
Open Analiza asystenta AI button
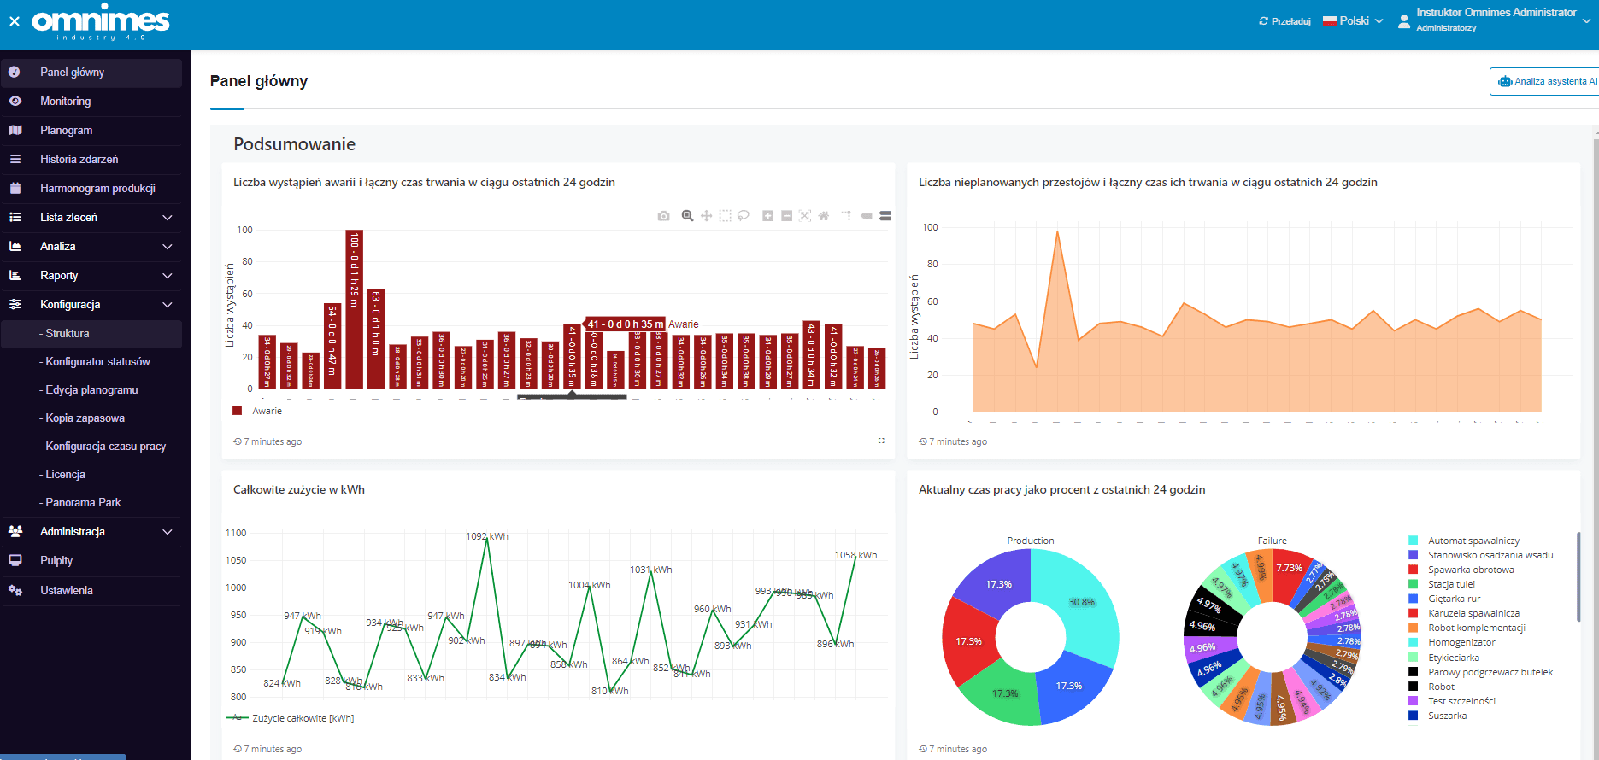pyautogui.click(x=1544, y=82)
